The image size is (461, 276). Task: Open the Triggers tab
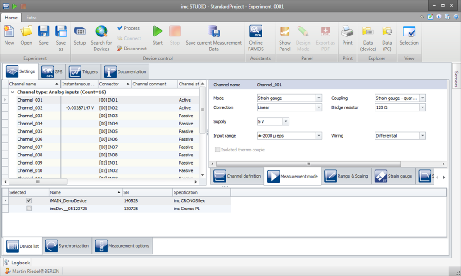(84, 72)
